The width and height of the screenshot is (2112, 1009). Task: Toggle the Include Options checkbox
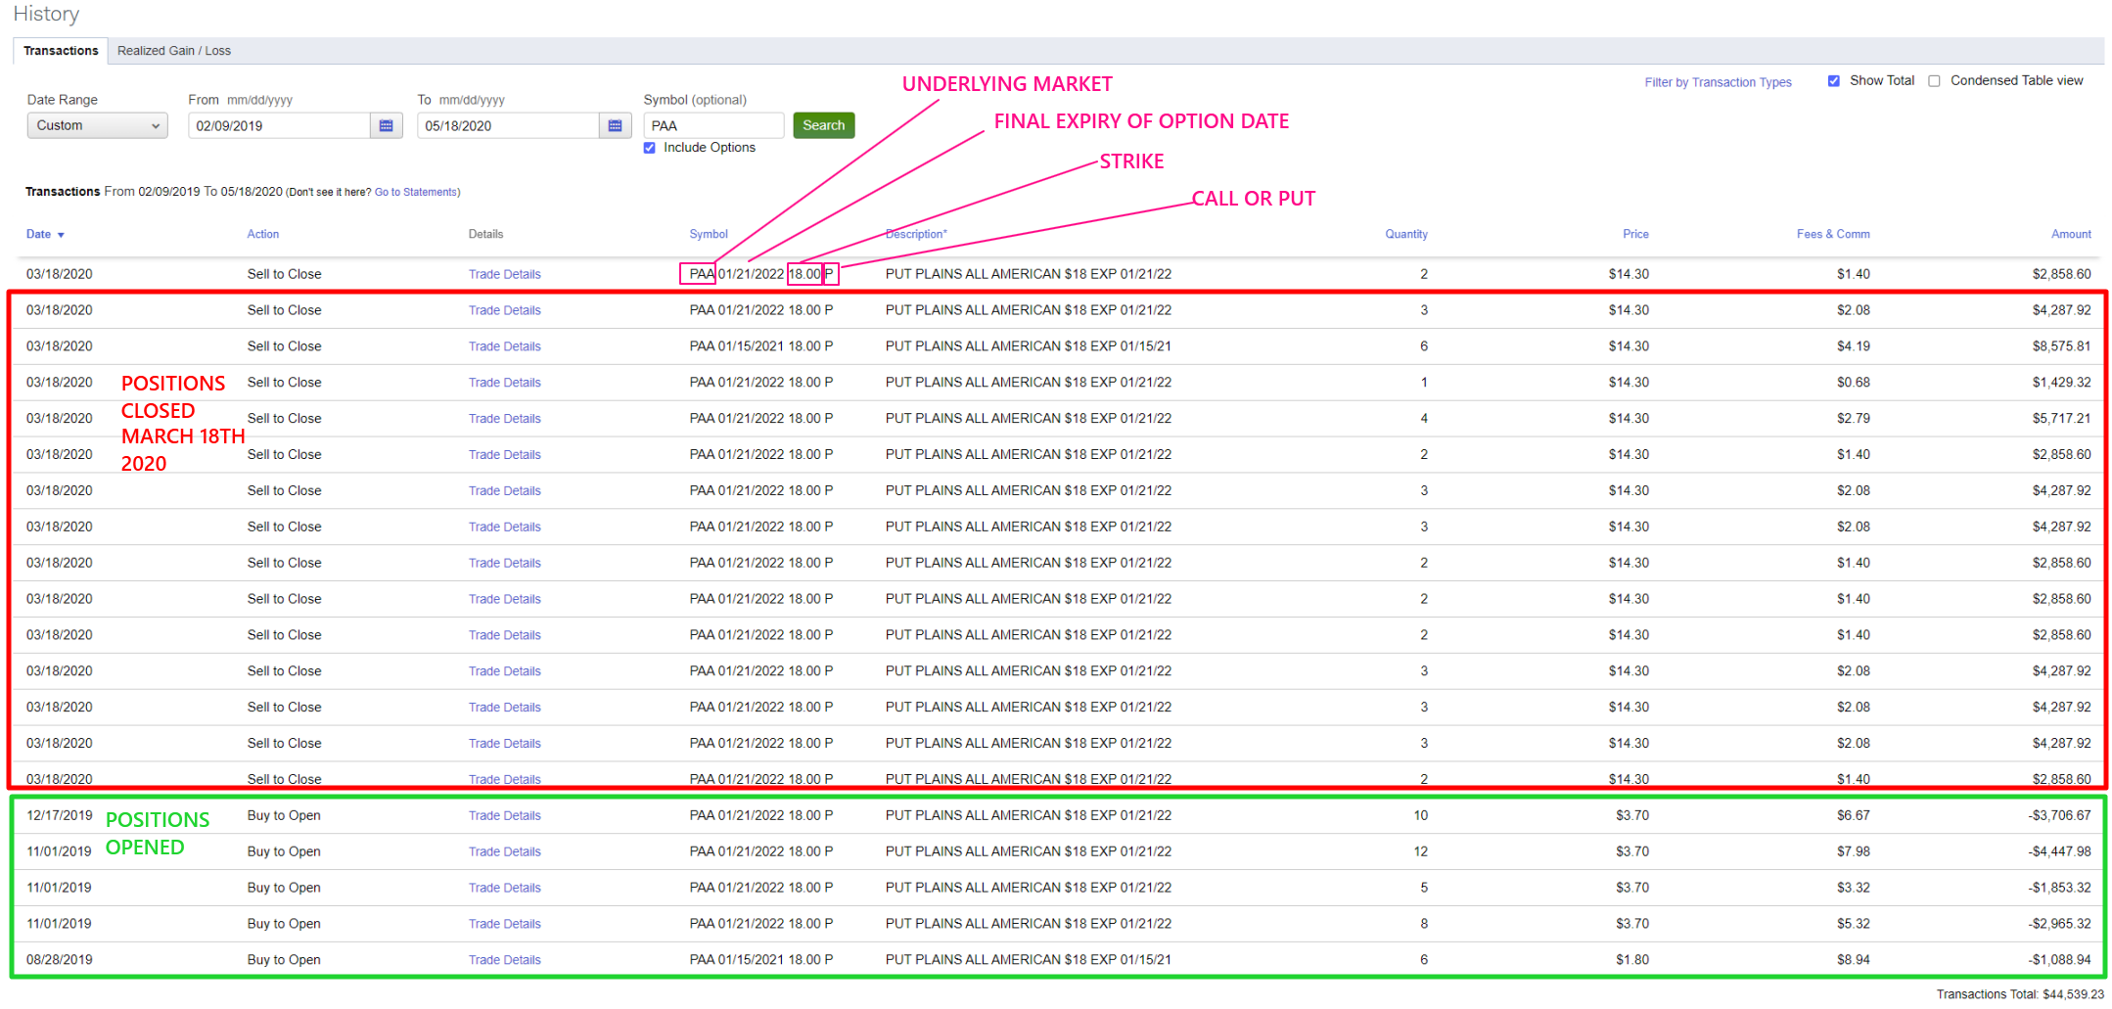650,148
